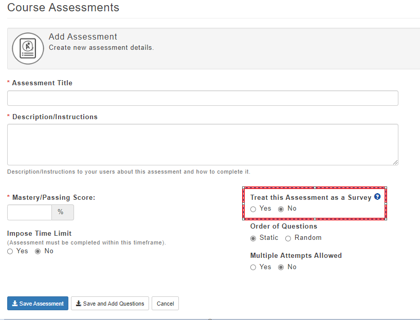420x320 pixels.
Task: Click 'Create new assessment details.' text
Action: click(x=101, y=48)
